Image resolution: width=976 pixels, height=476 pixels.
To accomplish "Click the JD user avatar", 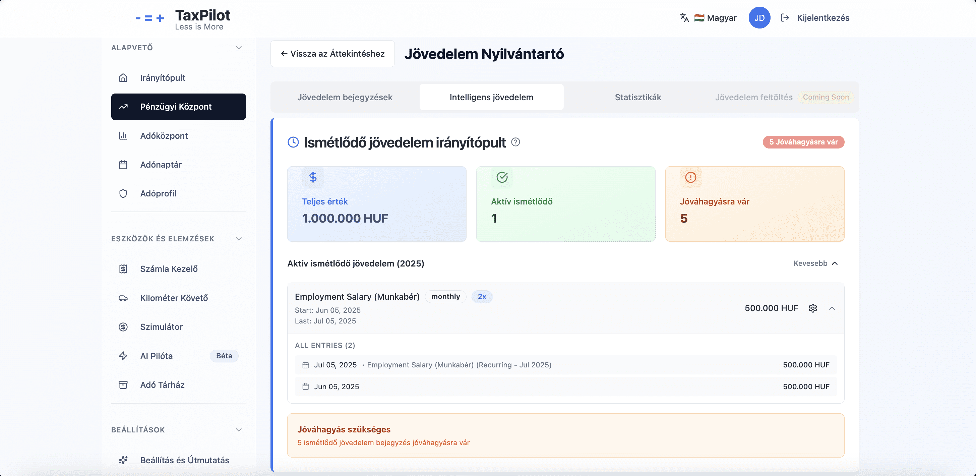I will pyautogui.click(x=759, y=18).
